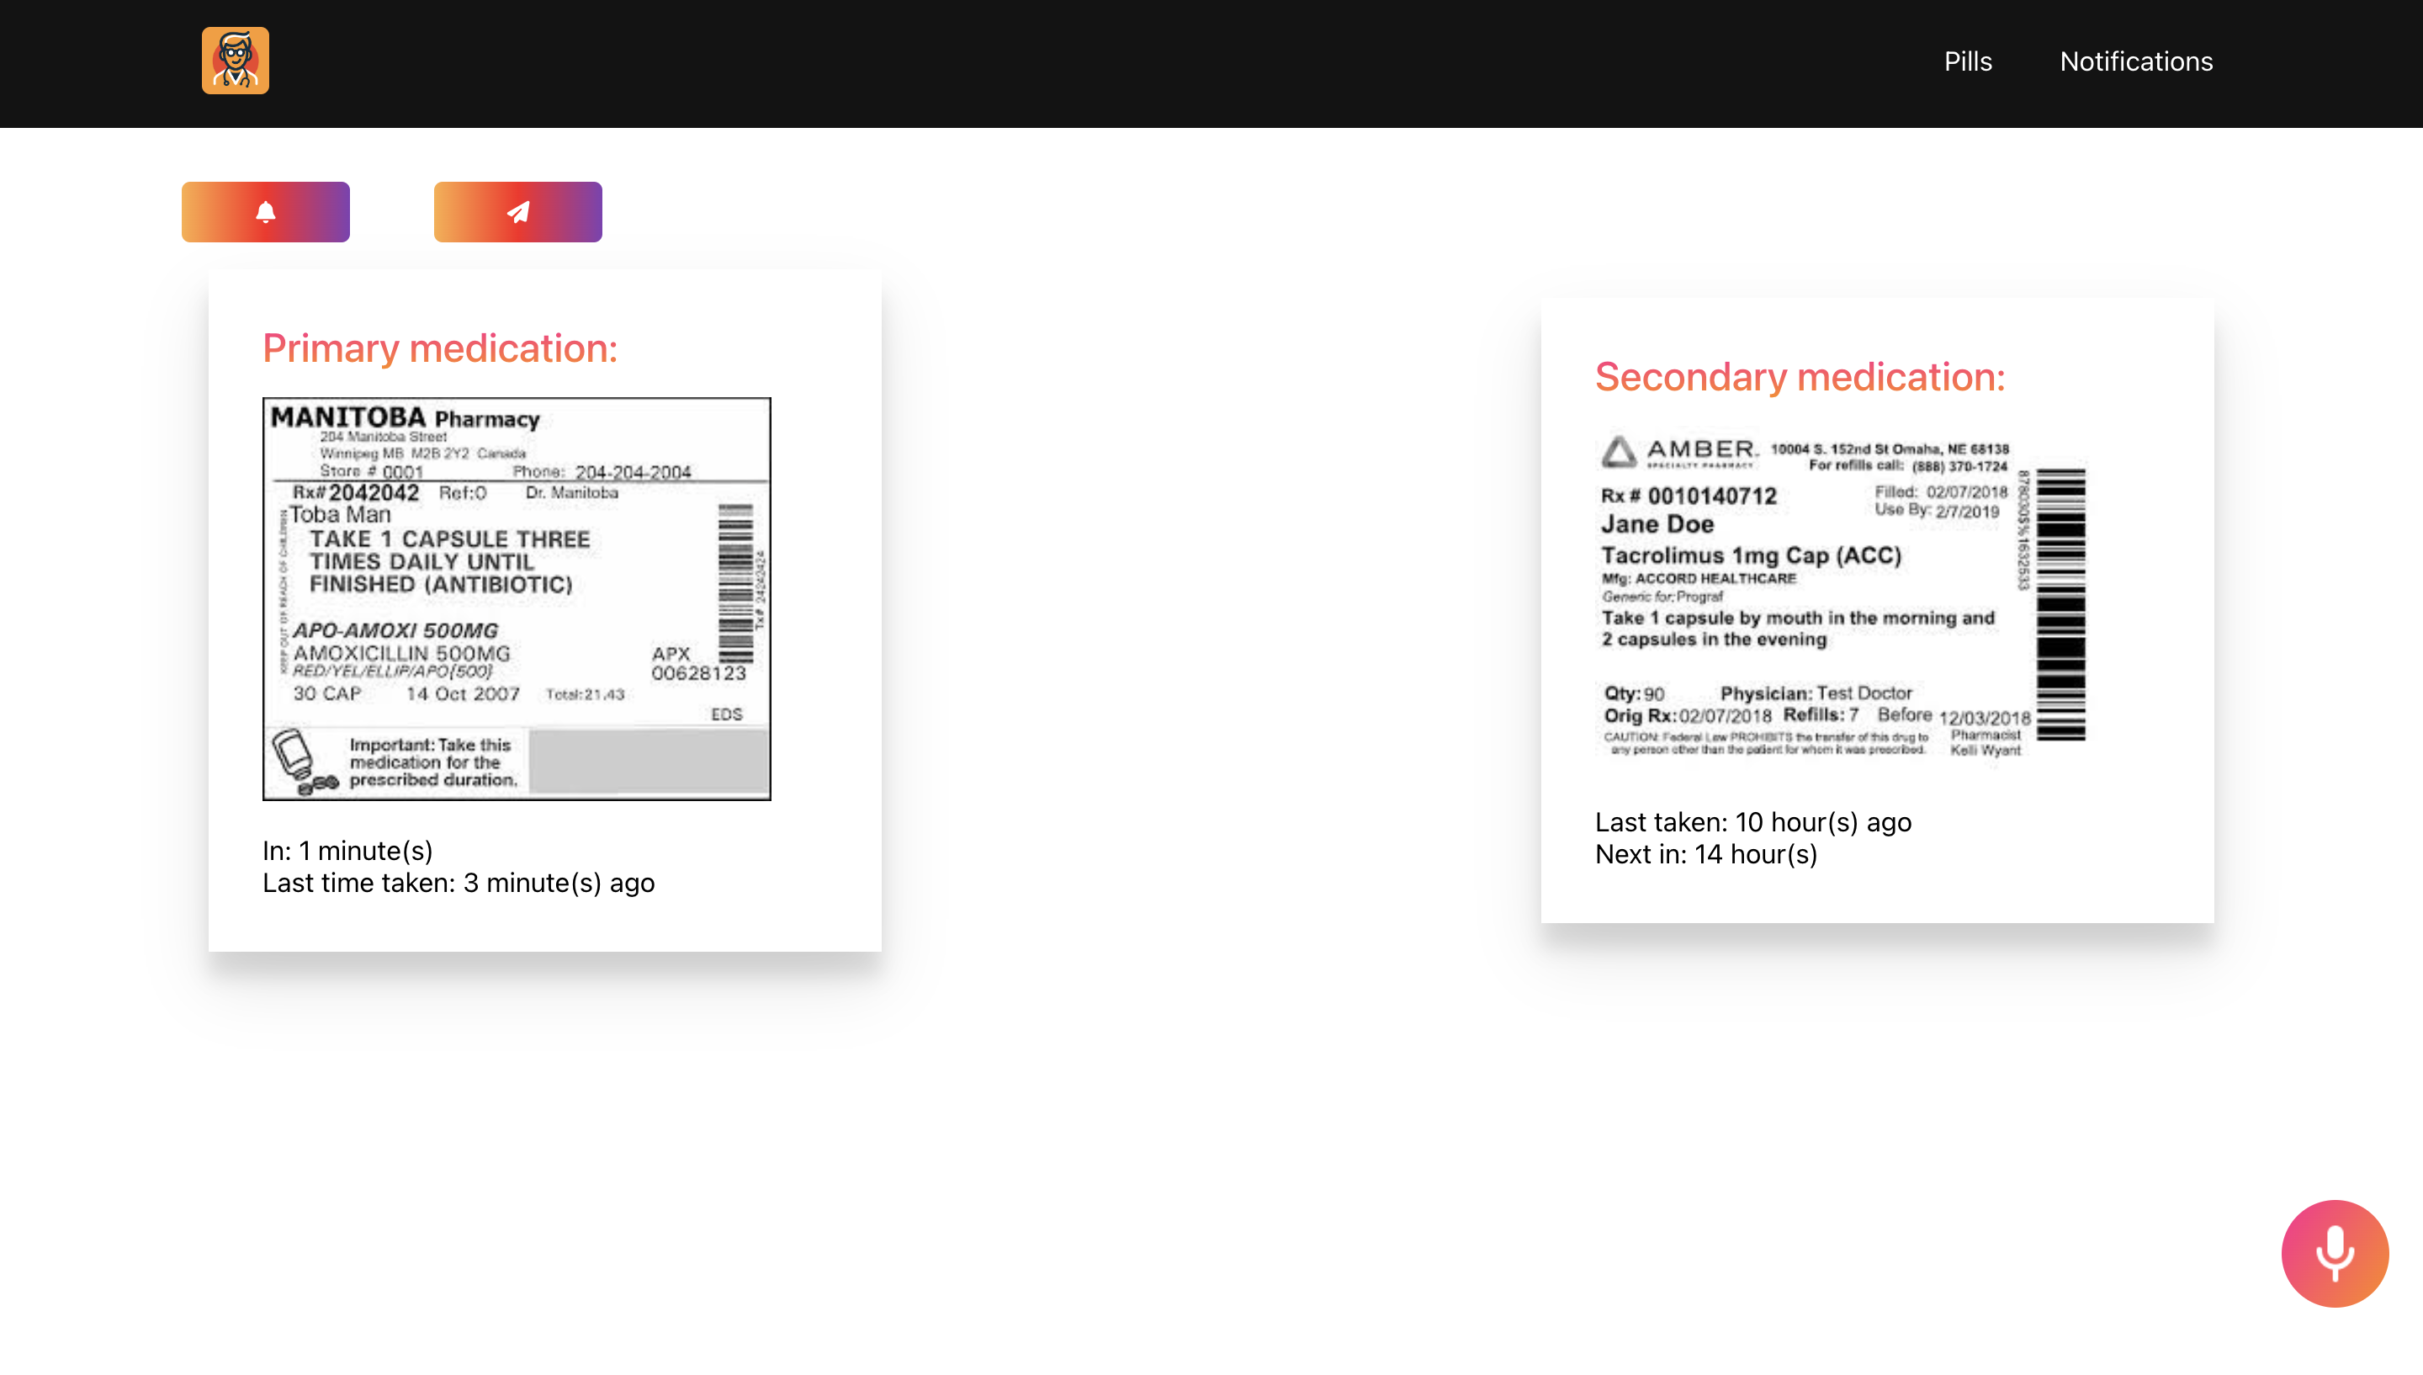
Task: Click the Amber Pharmacy Tacrolimus label image
Action: coord(1841,596)
